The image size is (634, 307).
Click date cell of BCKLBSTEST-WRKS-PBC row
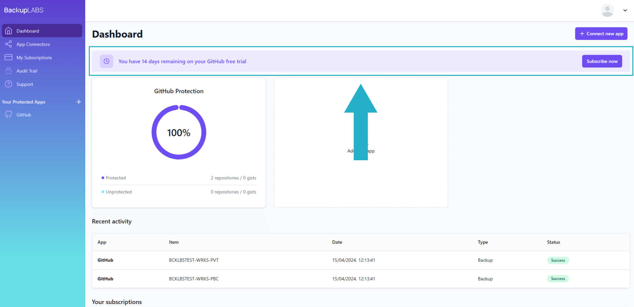(354, 279)
